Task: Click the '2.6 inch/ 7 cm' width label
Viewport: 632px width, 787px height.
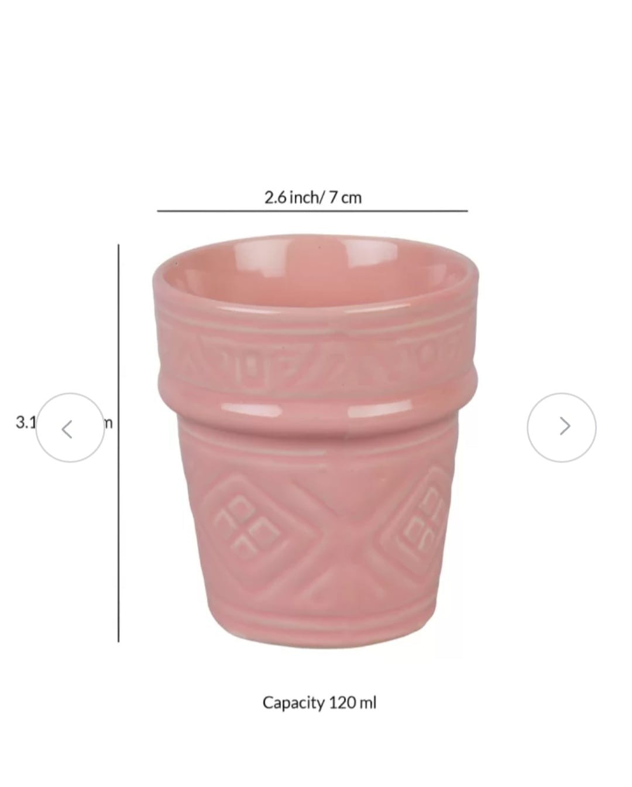Action: coord(313,197)
